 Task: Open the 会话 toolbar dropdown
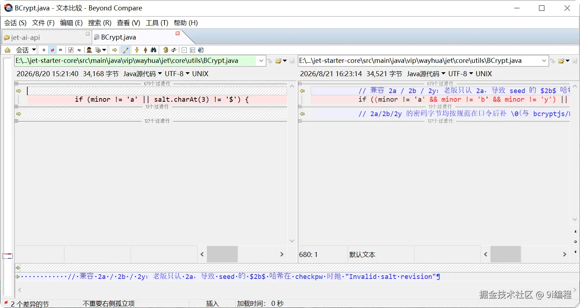click(x=34, y=50)
